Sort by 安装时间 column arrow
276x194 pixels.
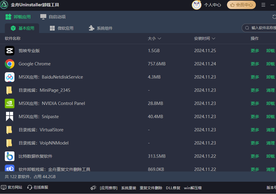[213, 38]
